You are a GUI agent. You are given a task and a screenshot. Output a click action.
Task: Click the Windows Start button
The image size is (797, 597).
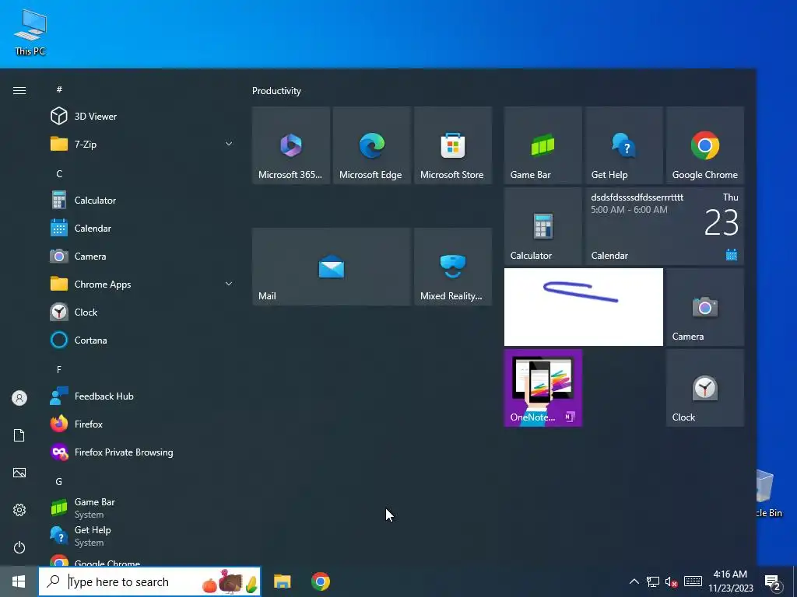pos(19,581)
